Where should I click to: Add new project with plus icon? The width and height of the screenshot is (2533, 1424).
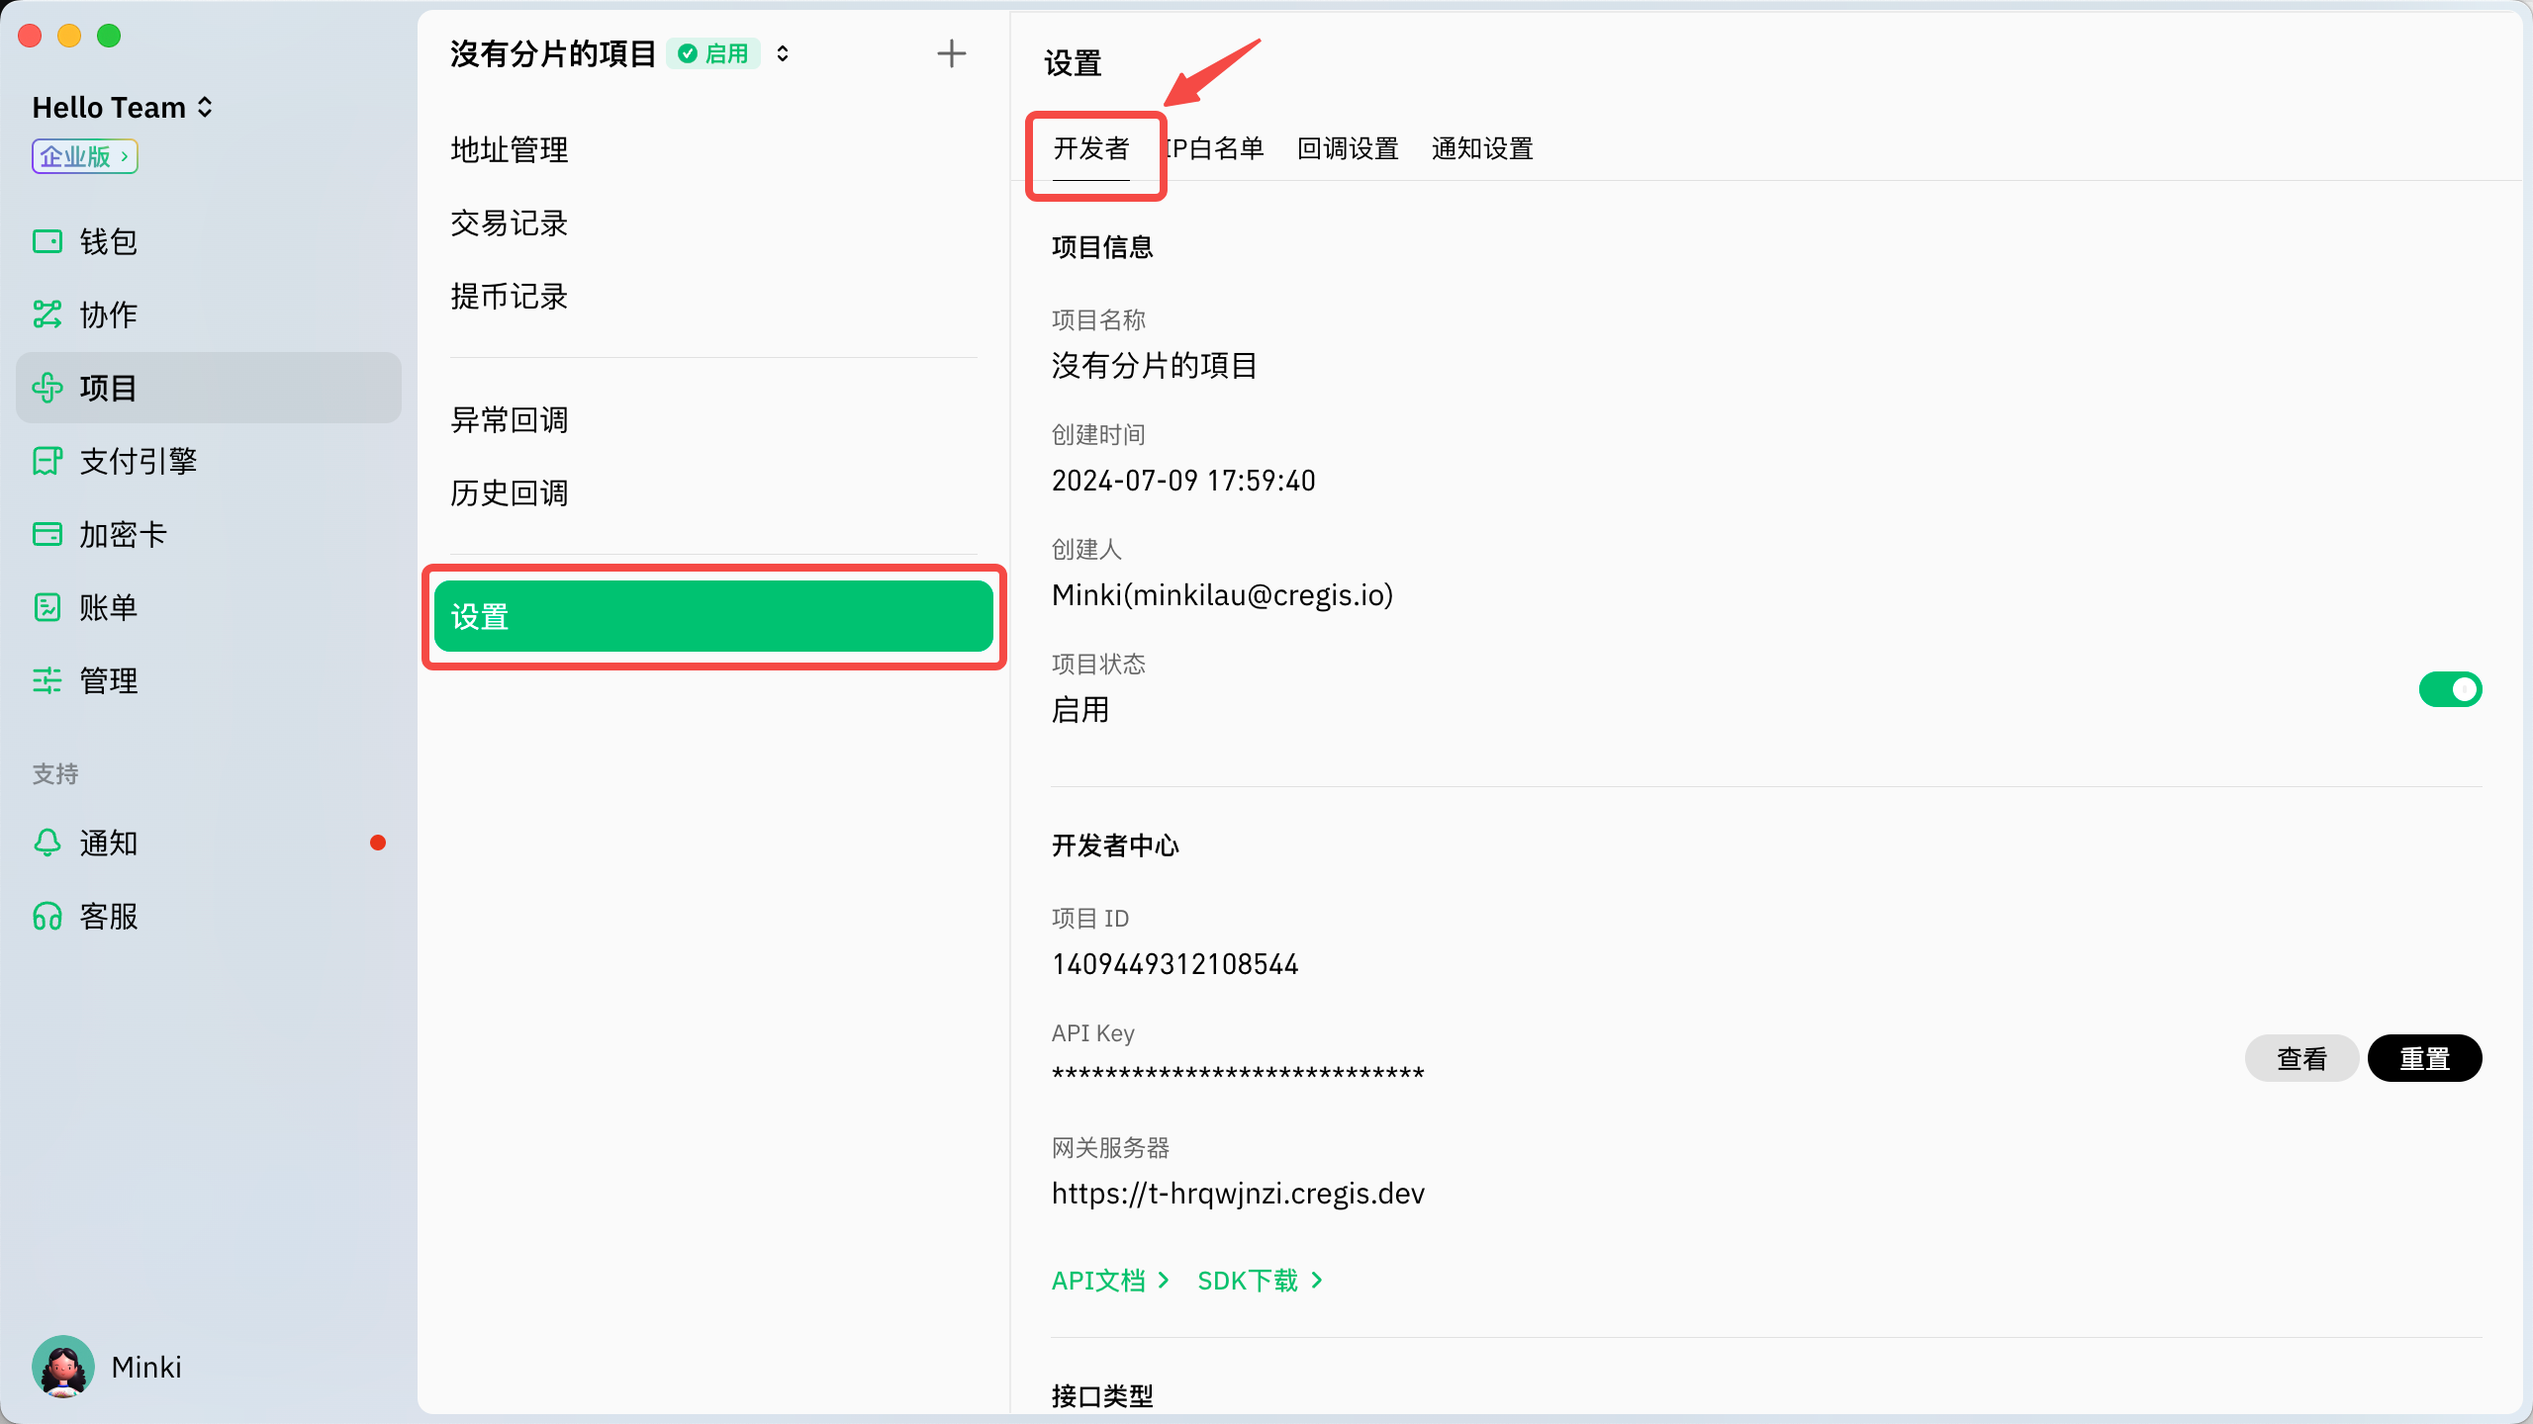pyautogui.click(x=951, y=53)
